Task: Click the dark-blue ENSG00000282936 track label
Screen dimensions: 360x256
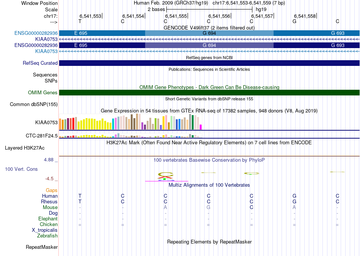Action: tap(36, 45)
